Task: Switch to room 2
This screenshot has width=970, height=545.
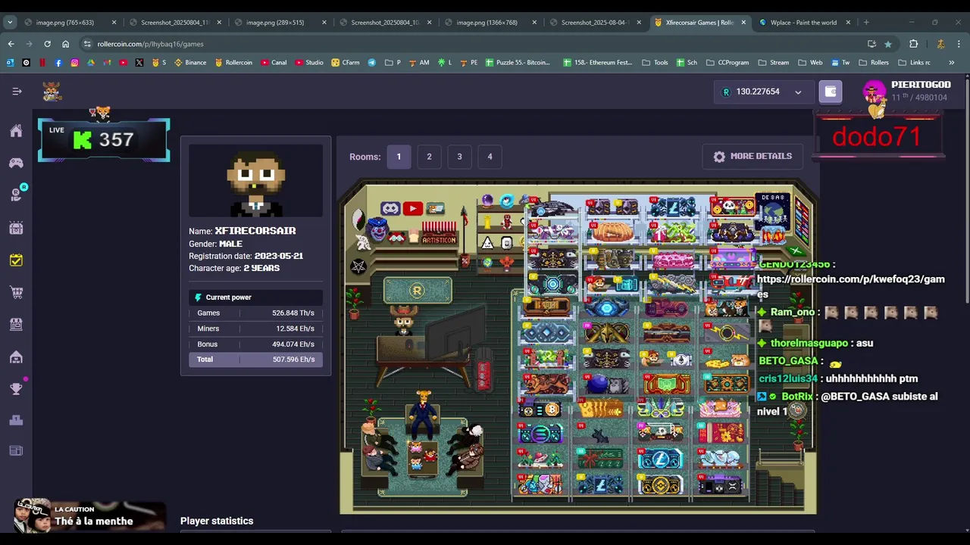Action: [x=429, y=157]
